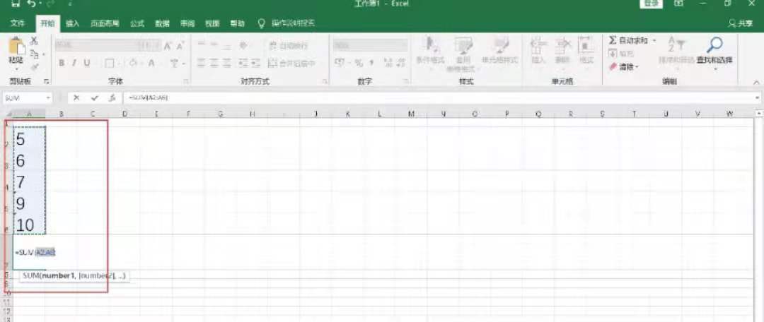Open the 文件 (File) menu
This screenshot has height=322, width=764.
coord(18,23)
